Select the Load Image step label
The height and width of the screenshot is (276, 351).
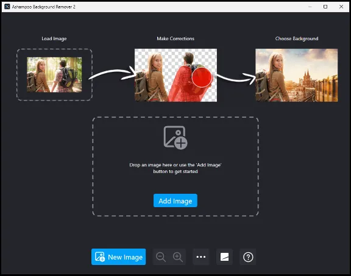[54, 39]
